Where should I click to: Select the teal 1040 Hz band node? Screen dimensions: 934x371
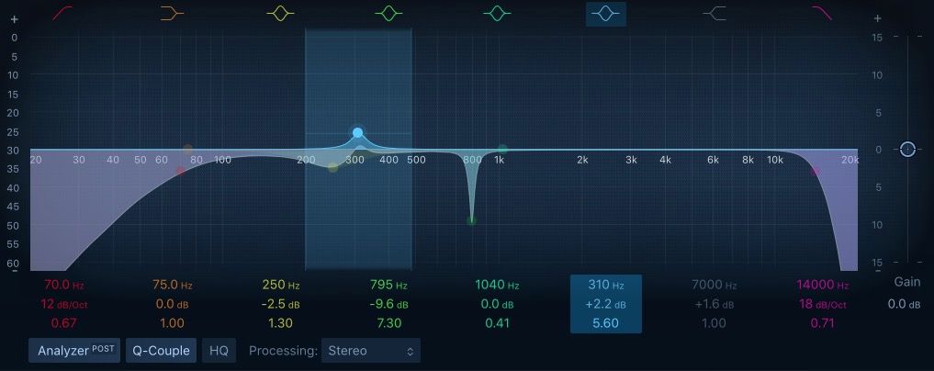pyautogui.click(x=502, y=149)
